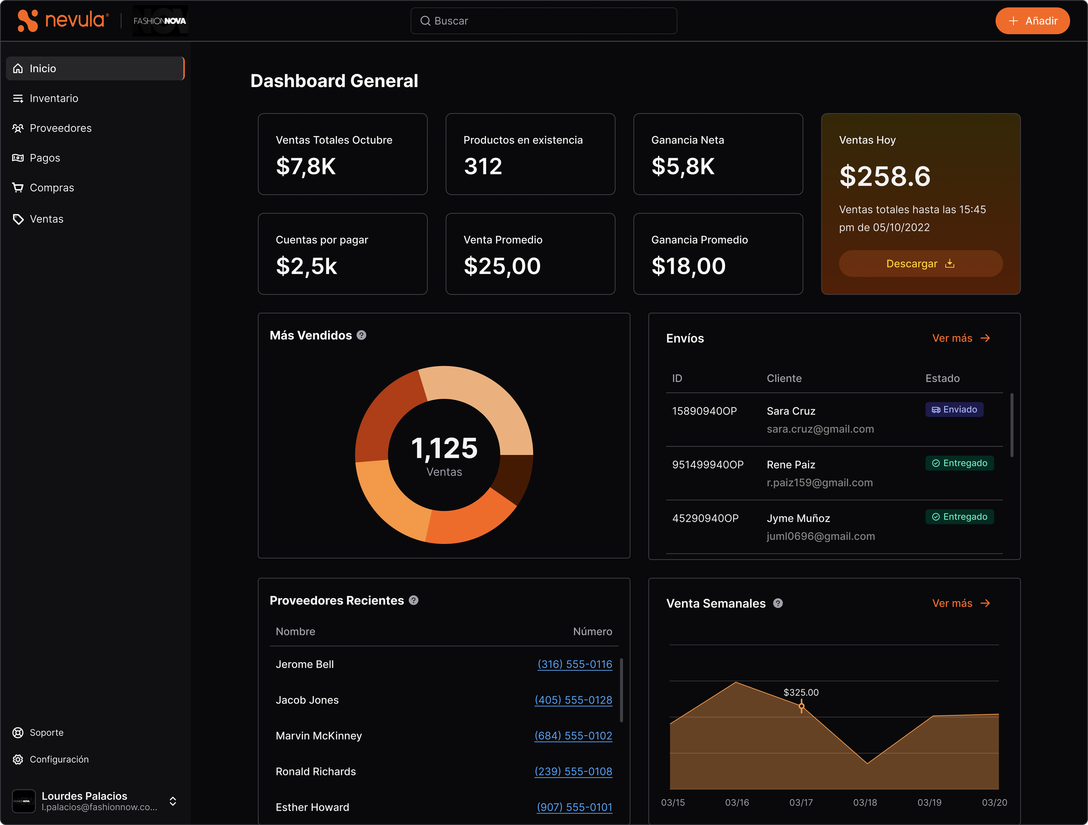1088x825 pixels.
Task: Click the Proveedores people icon in sidebar
Action: click(18, 128)
